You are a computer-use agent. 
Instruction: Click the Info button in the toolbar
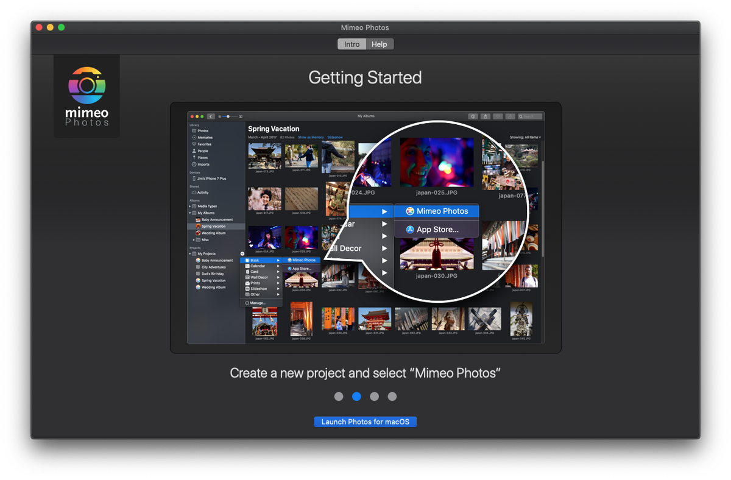click(473, 116)
